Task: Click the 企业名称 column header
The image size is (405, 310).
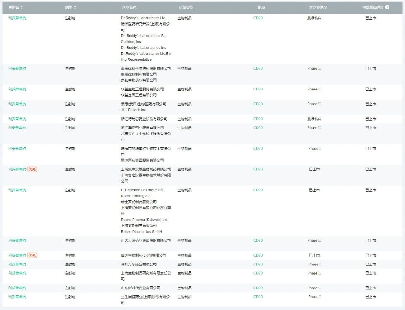Action: 129,7
